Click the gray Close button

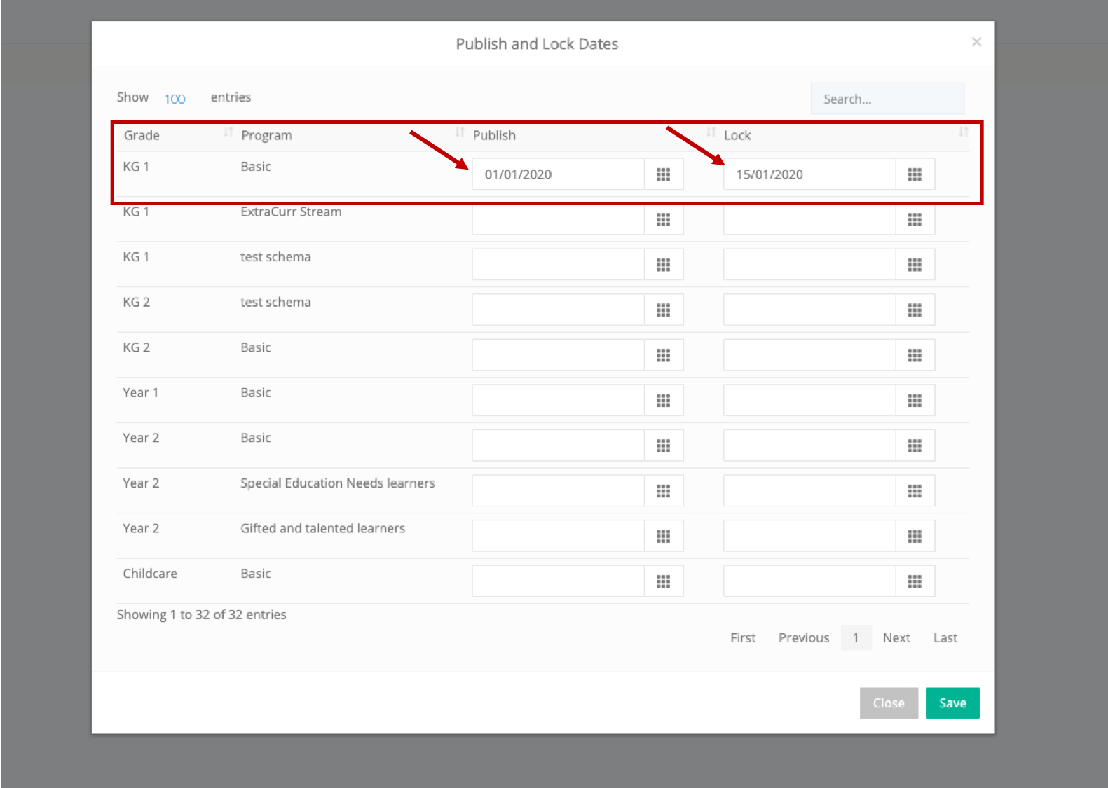[889, 703]
